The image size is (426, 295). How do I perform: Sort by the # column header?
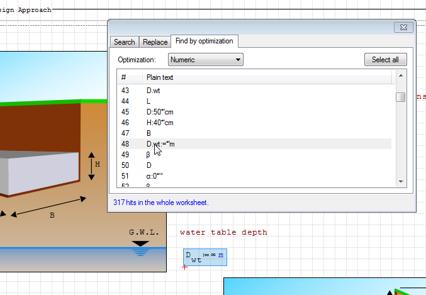129,77
